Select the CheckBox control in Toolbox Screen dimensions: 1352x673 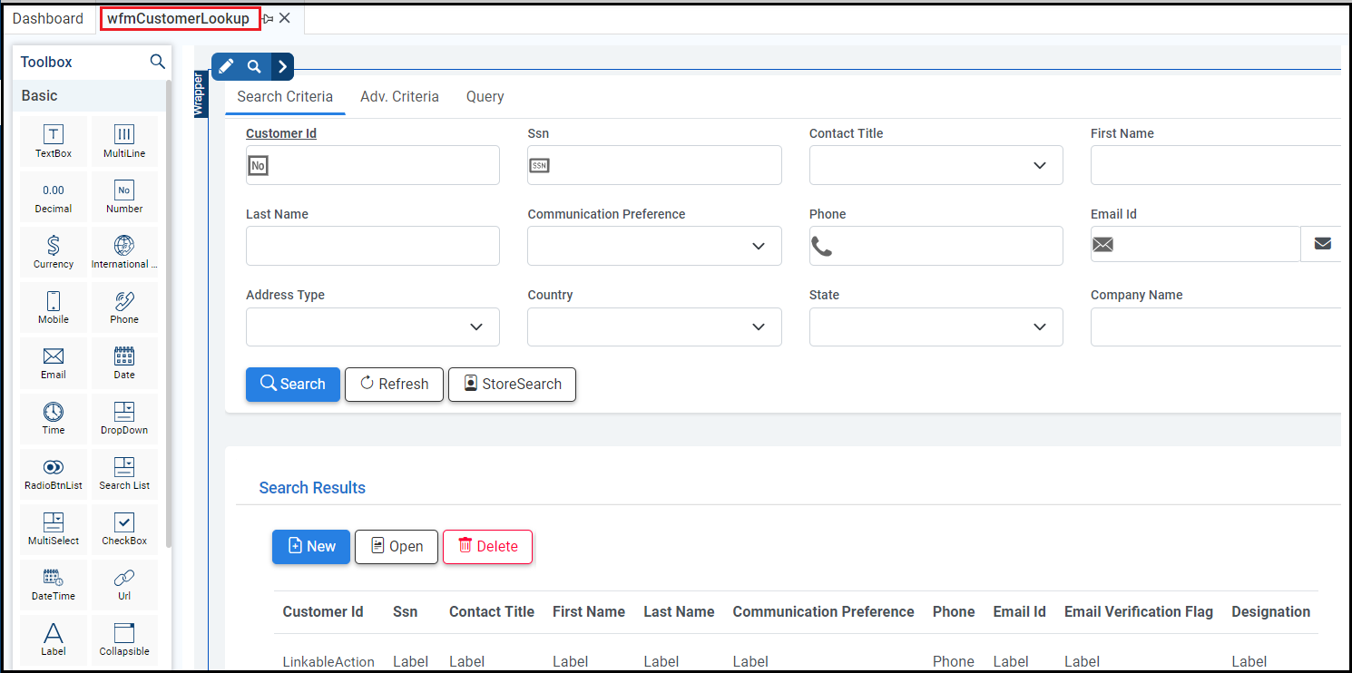[x=124, y=529]
